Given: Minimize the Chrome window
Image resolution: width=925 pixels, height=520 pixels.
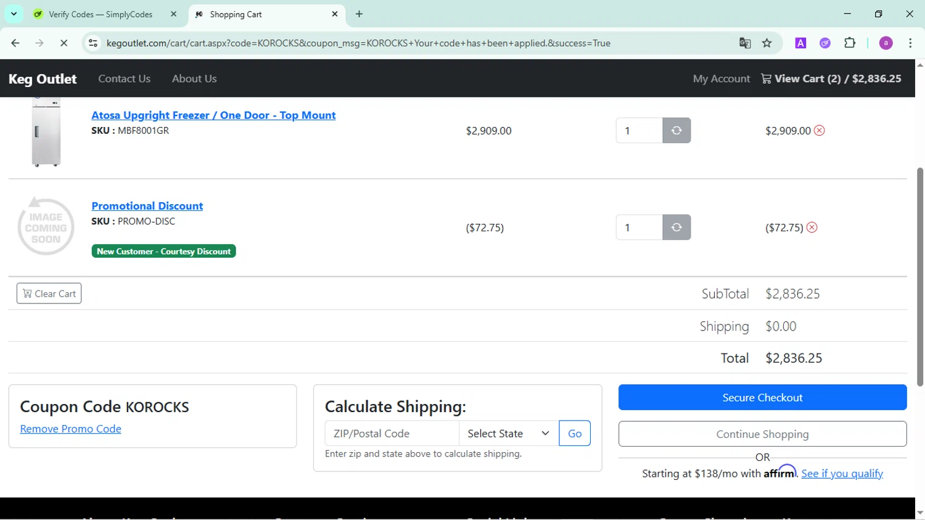Looking at the screenshot, I should [x=847, y=14].
